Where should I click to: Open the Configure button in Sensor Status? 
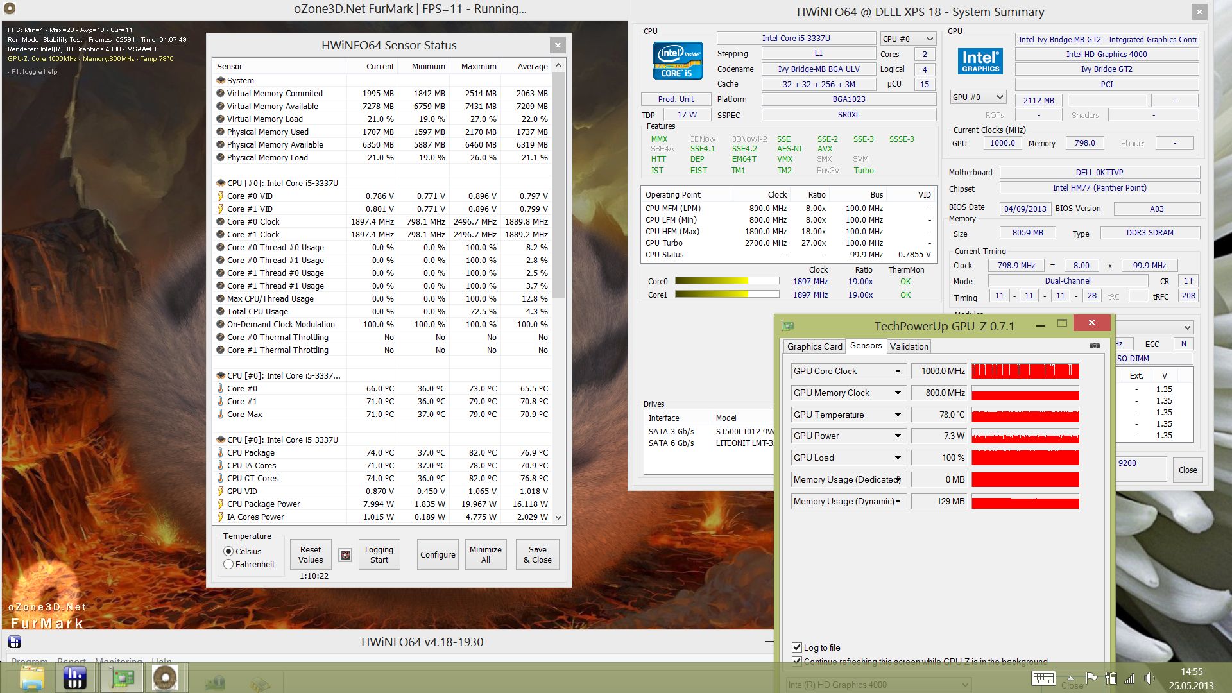tap(438, 555)
